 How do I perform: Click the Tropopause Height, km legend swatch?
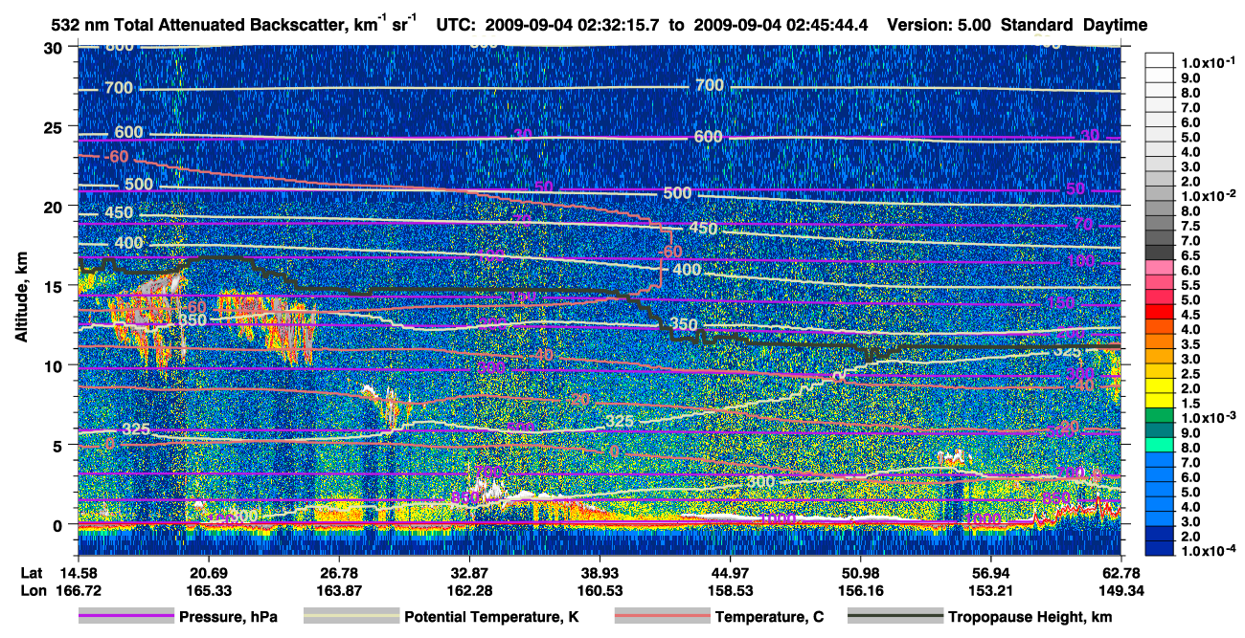pyautogui.click(x=895, y=617)
